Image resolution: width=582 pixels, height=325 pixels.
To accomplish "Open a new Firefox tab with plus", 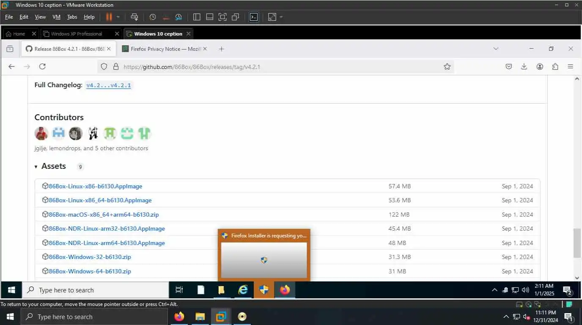I will [221, 49].
